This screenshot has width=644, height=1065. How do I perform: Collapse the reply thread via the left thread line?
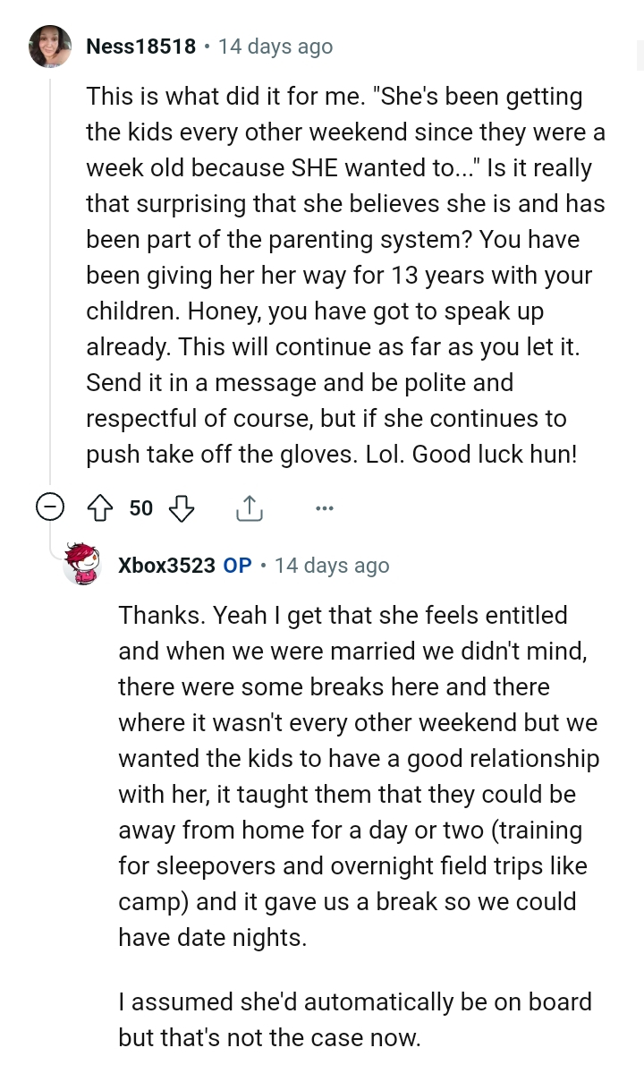(x=50, y=268)
